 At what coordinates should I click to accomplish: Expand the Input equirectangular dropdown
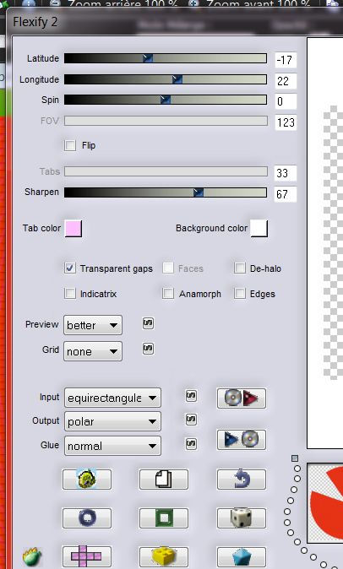point(112,398)
